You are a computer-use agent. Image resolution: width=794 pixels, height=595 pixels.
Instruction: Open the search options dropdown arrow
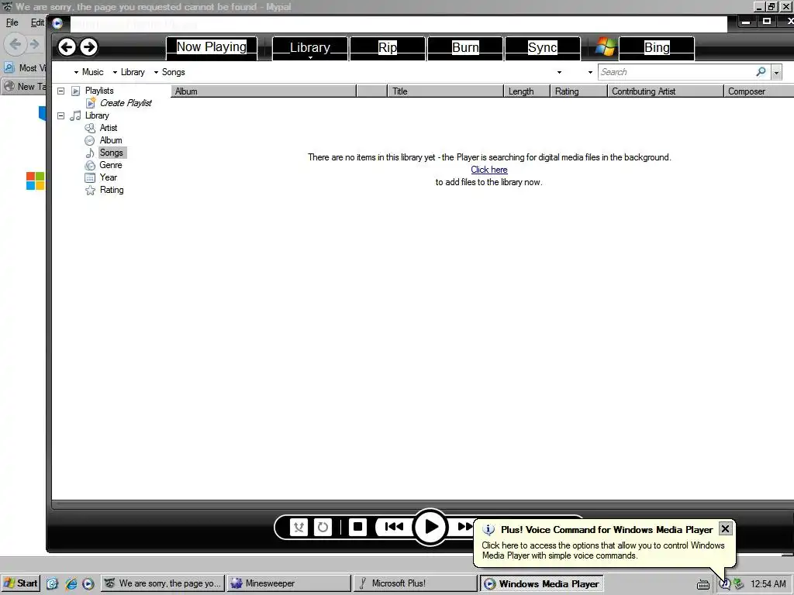776,72
